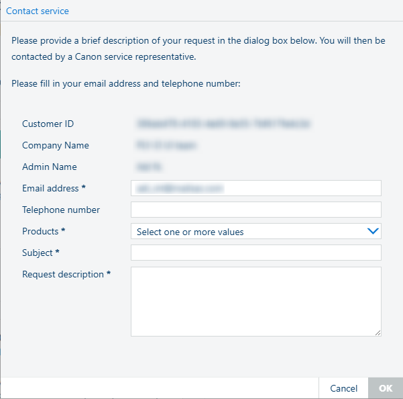Click the Telephone number label
The height and width of the screenshot is (399, 403).
click(61, 210)
